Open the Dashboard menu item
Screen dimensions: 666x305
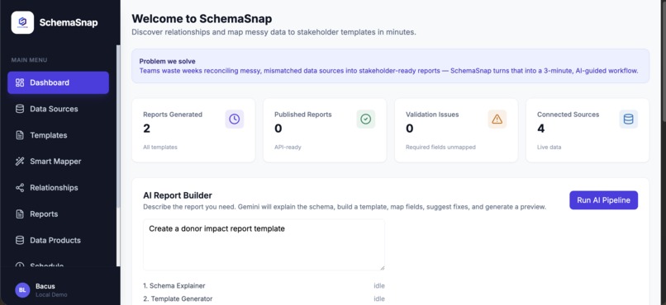[x=58, y=82]
